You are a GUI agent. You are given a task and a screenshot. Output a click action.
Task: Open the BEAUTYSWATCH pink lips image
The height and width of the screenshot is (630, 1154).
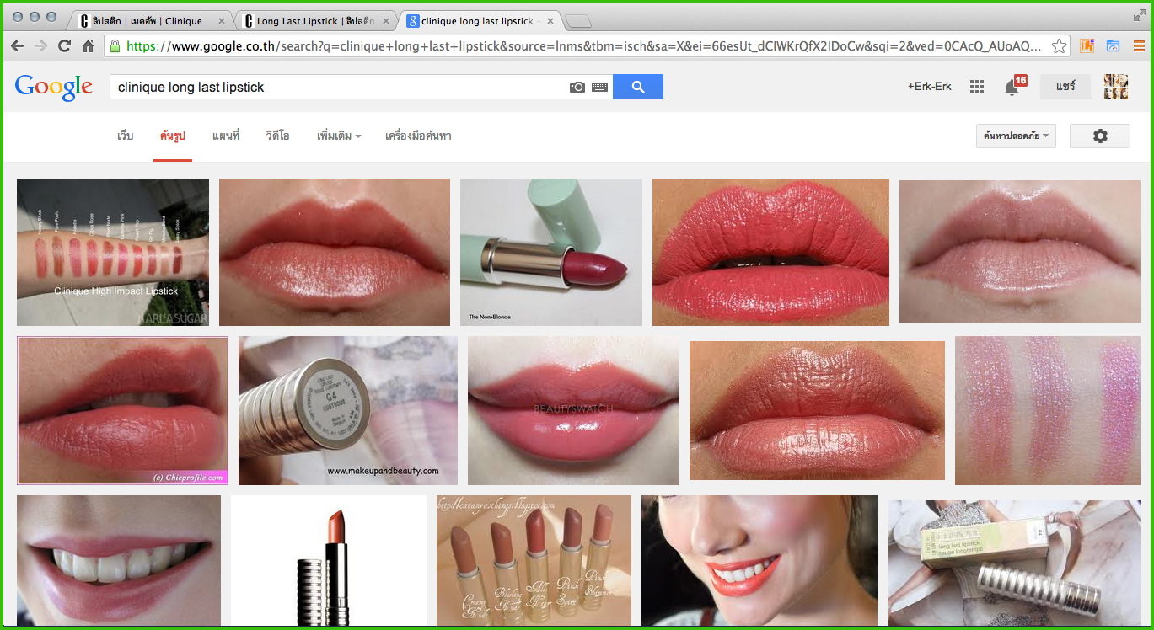click(x=573, y=410)
